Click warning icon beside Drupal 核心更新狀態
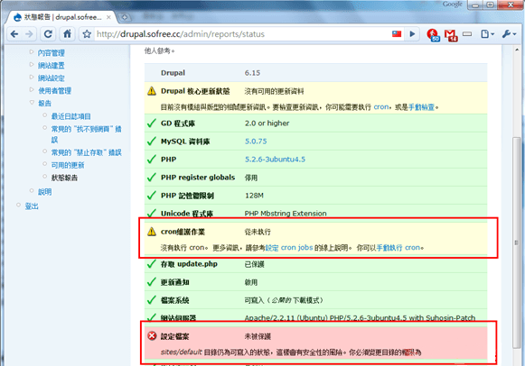The height and width of the screenshot is (366, 525). pyautogui.click(x=152, y=91)
